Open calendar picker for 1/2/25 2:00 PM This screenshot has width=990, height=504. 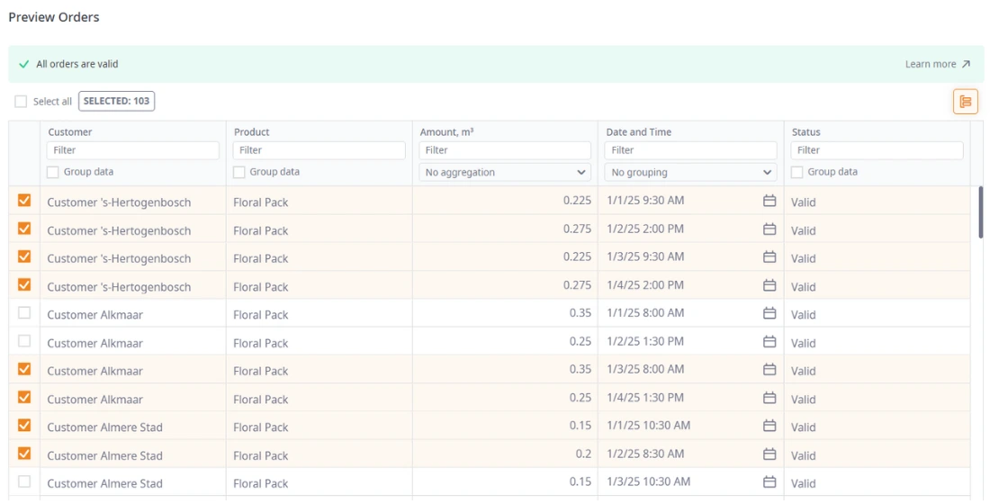(x=769, y=229)
